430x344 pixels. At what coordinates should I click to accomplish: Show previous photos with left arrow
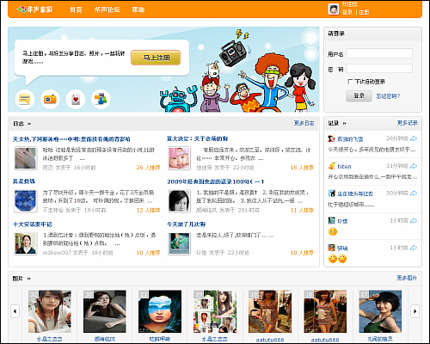tap(15, 311)
